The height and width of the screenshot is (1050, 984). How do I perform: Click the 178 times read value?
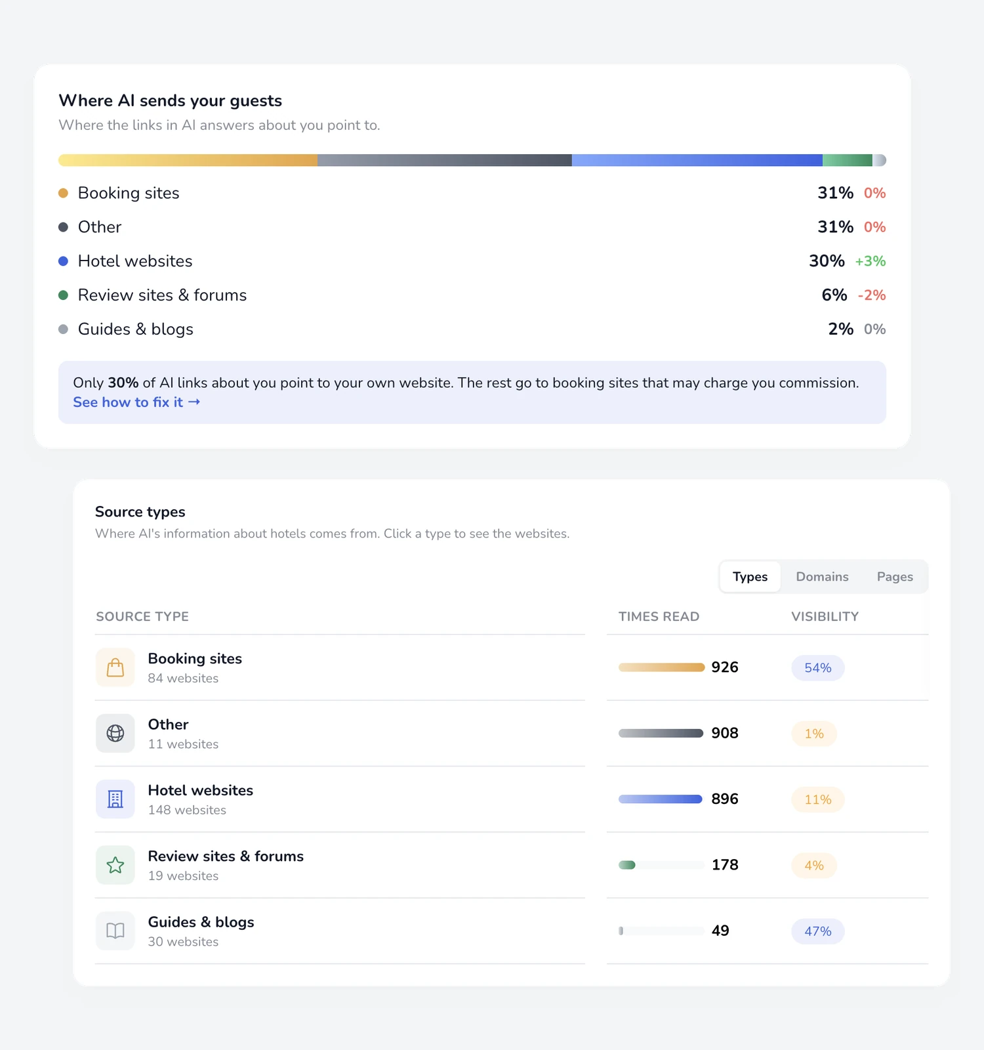[725, 865]
